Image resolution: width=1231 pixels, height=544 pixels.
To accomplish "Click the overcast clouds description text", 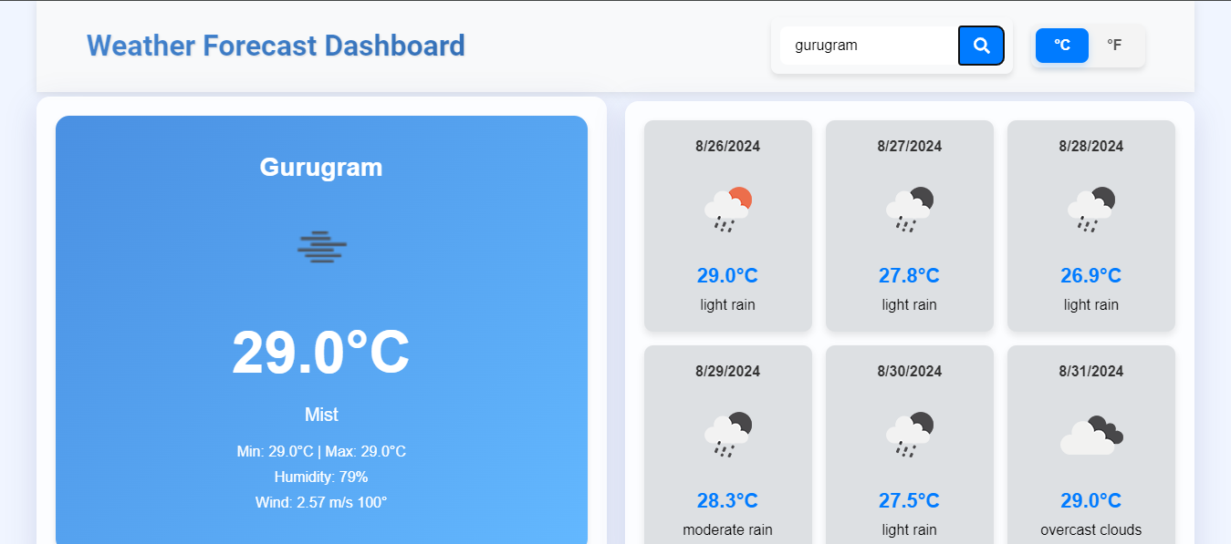I will pyautogui.click(x=1090, y=529).
